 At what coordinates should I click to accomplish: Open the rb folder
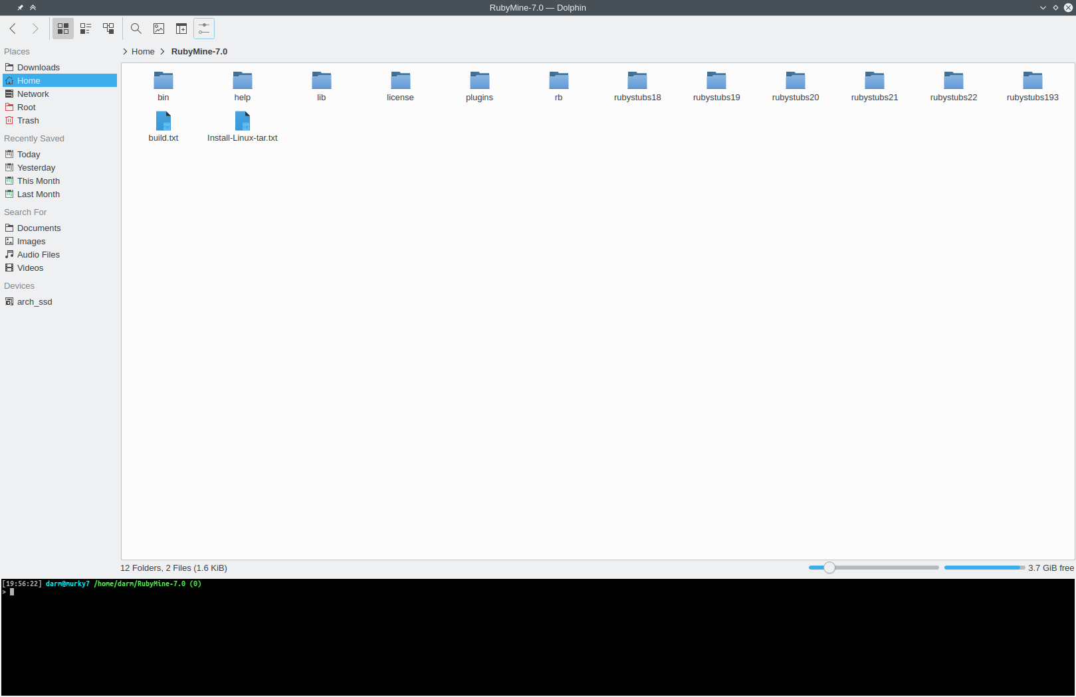[559, 86]
